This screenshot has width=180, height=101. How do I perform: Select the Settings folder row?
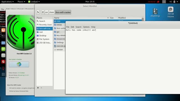pyautogui.click(x=60, y=42)
